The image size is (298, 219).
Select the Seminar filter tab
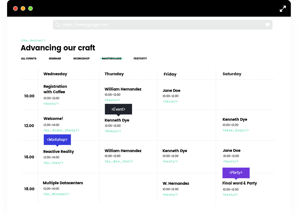coord(55,58)
